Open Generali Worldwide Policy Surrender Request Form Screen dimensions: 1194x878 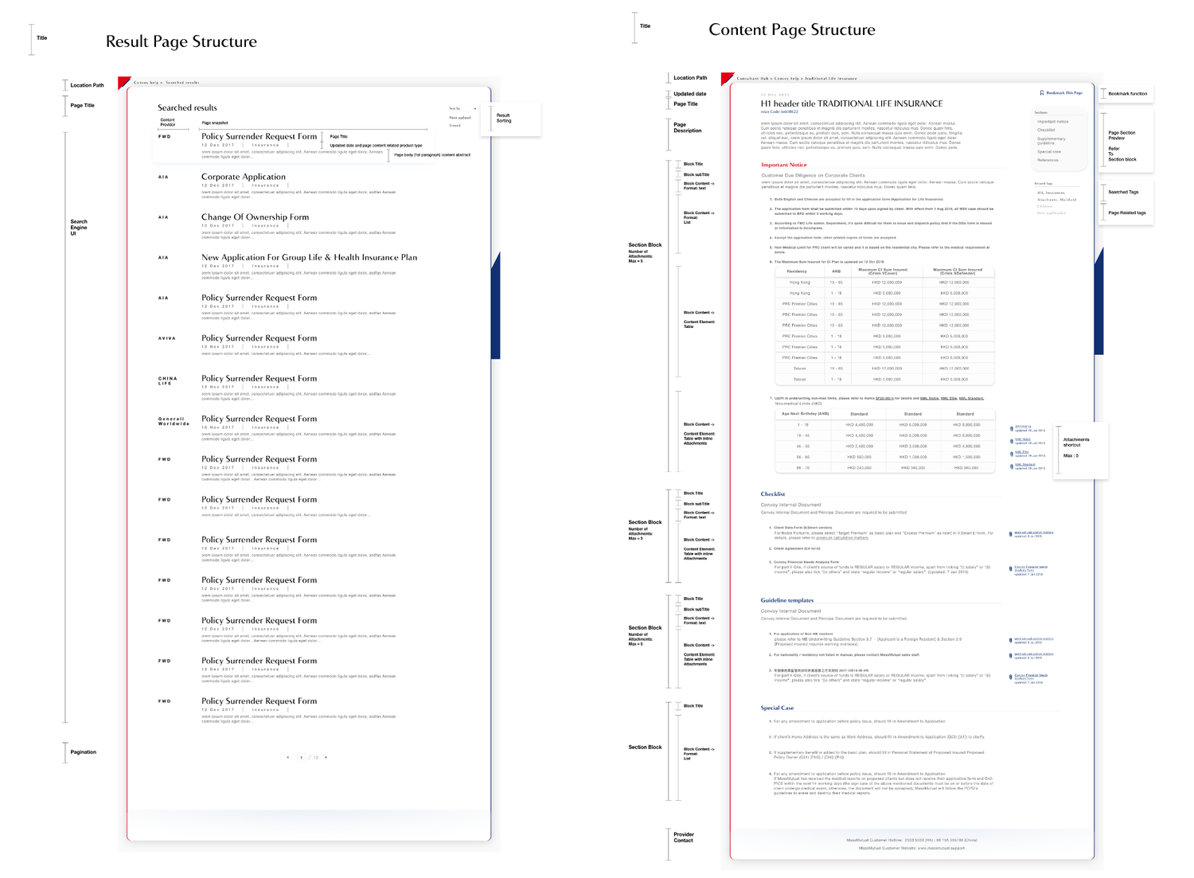coord(259,419)
